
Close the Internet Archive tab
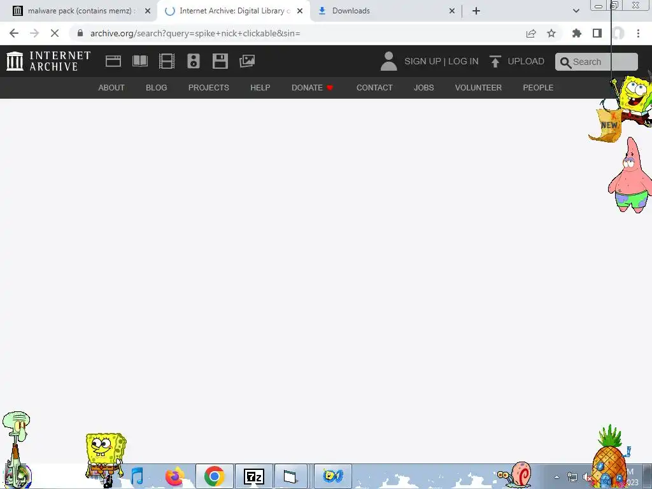300,11
